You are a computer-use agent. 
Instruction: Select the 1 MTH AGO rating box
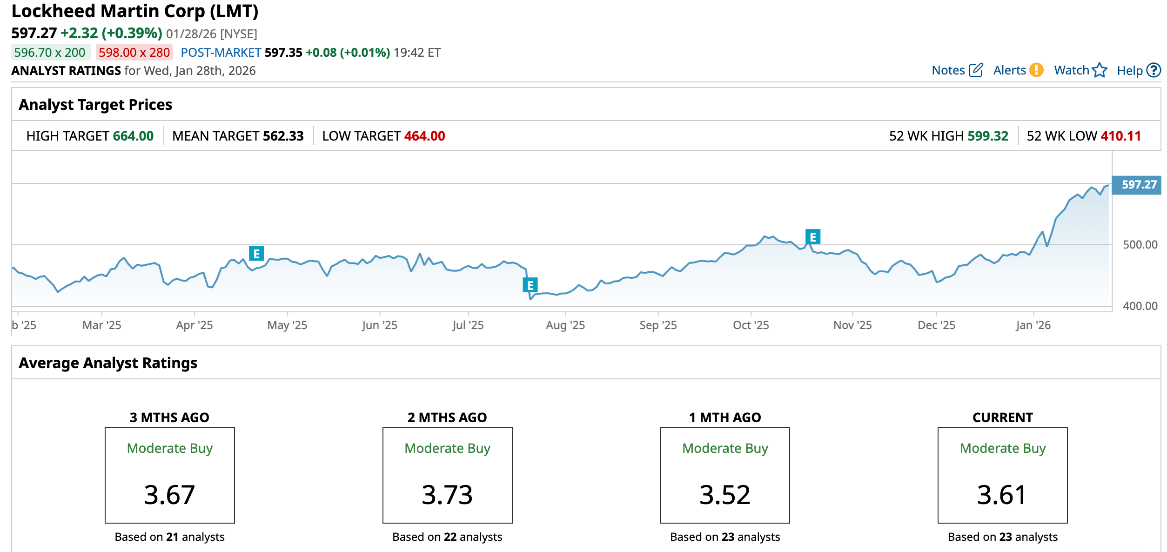(724, 475)
